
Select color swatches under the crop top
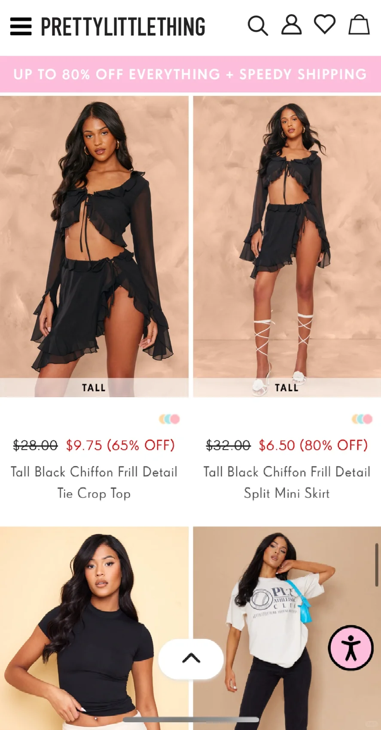169,419
